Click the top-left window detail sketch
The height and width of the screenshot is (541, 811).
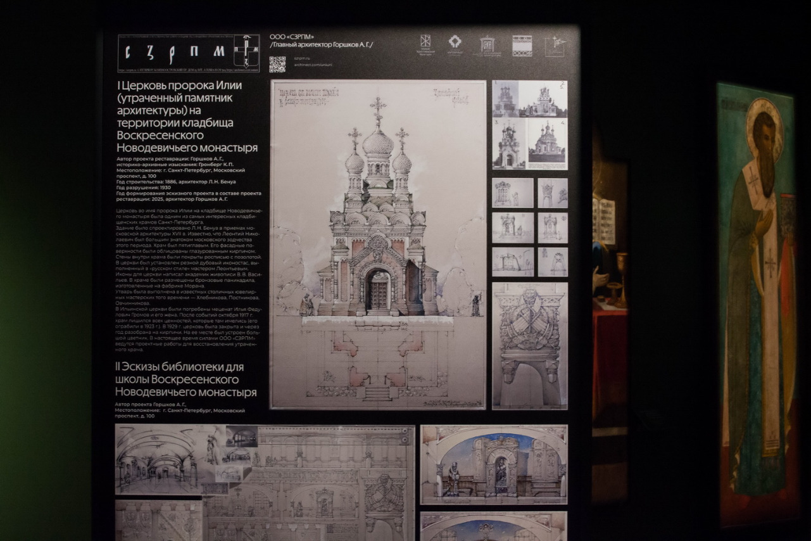pos(512,193)
